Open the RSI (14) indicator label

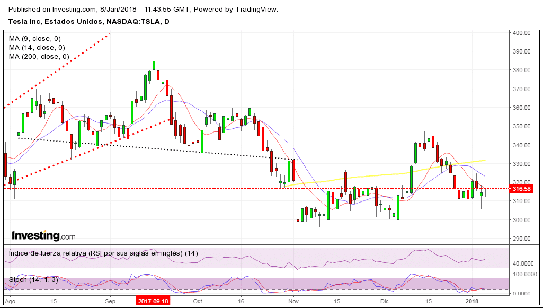tap(103, 253)
